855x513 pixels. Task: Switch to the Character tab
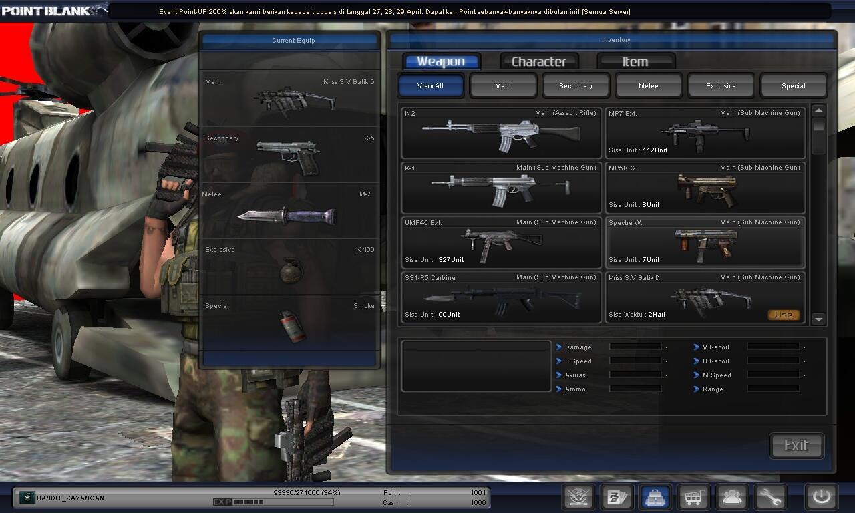click(539, 61)
